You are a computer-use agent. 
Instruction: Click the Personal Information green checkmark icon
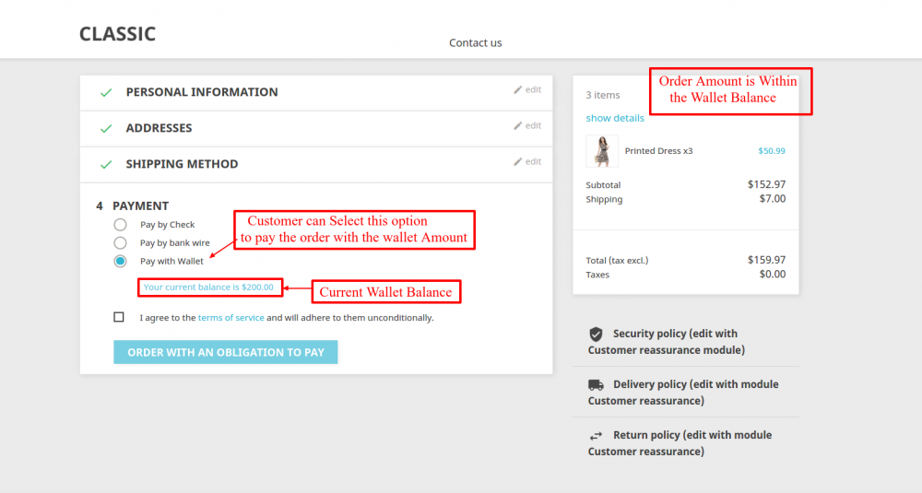(106, 93)
